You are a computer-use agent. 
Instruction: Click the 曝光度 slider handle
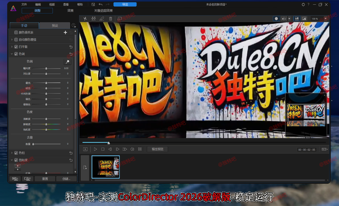46,68
